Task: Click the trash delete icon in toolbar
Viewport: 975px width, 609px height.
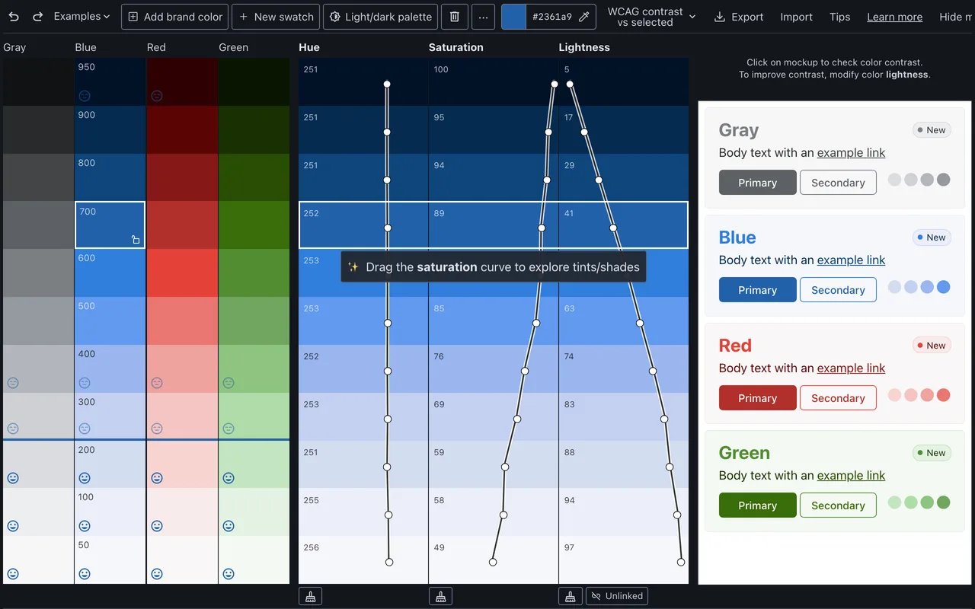Action: [x=455, y=17]
